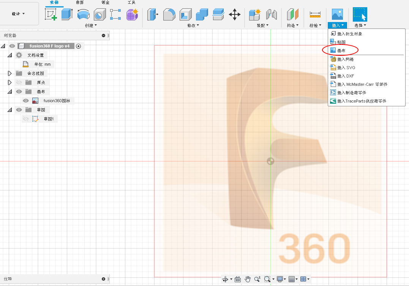
Task: Select the Combine tool icon
Action: tap(202, 14)
